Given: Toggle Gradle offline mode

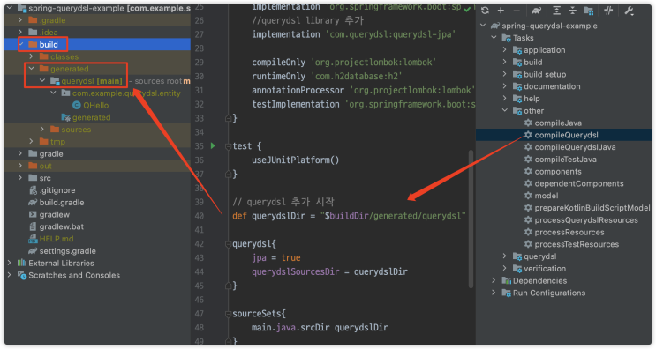Looking at the screenshot, I should [608, 11].
